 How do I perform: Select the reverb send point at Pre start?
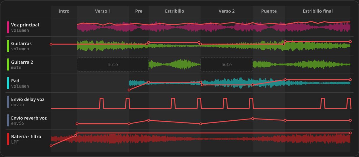(129, 124)
